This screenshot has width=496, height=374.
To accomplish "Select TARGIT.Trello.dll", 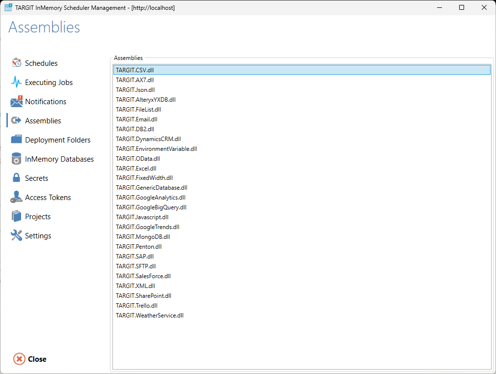I will click(x=302, y=305).
